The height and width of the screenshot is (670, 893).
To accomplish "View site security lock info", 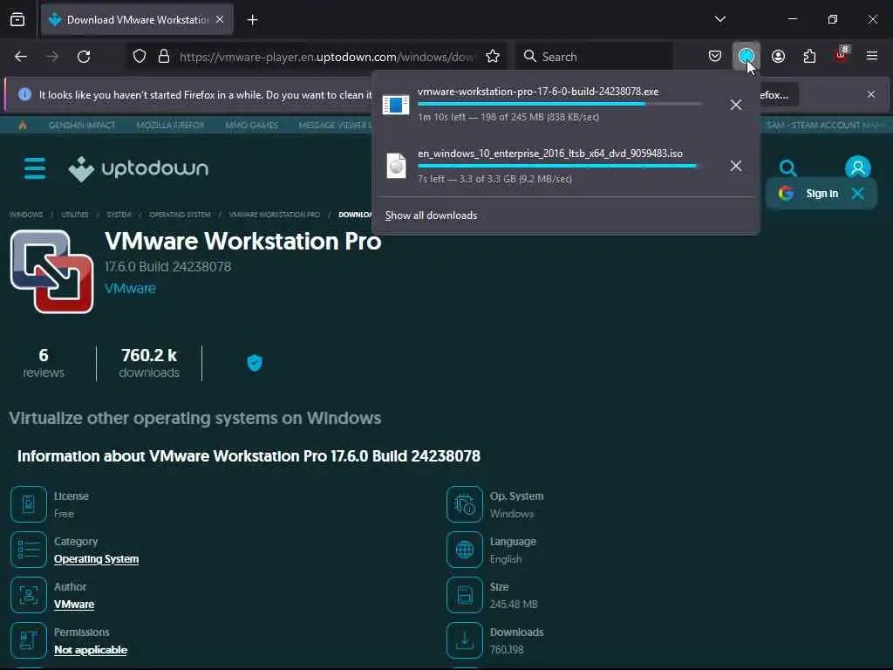I will coord(164,57).
